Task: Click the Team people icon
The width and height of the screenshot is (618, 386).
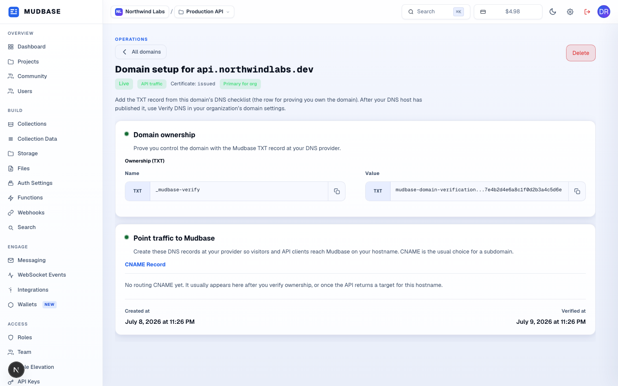Action: [11, 352]
